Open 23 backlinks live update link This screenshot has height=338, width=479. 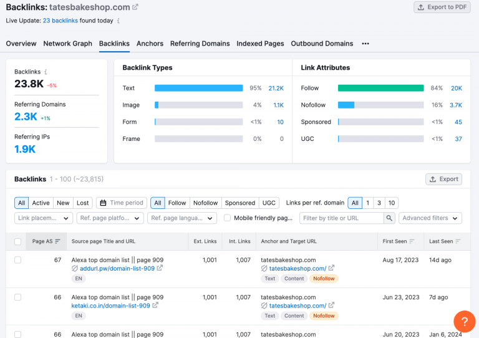pos(60,21)
